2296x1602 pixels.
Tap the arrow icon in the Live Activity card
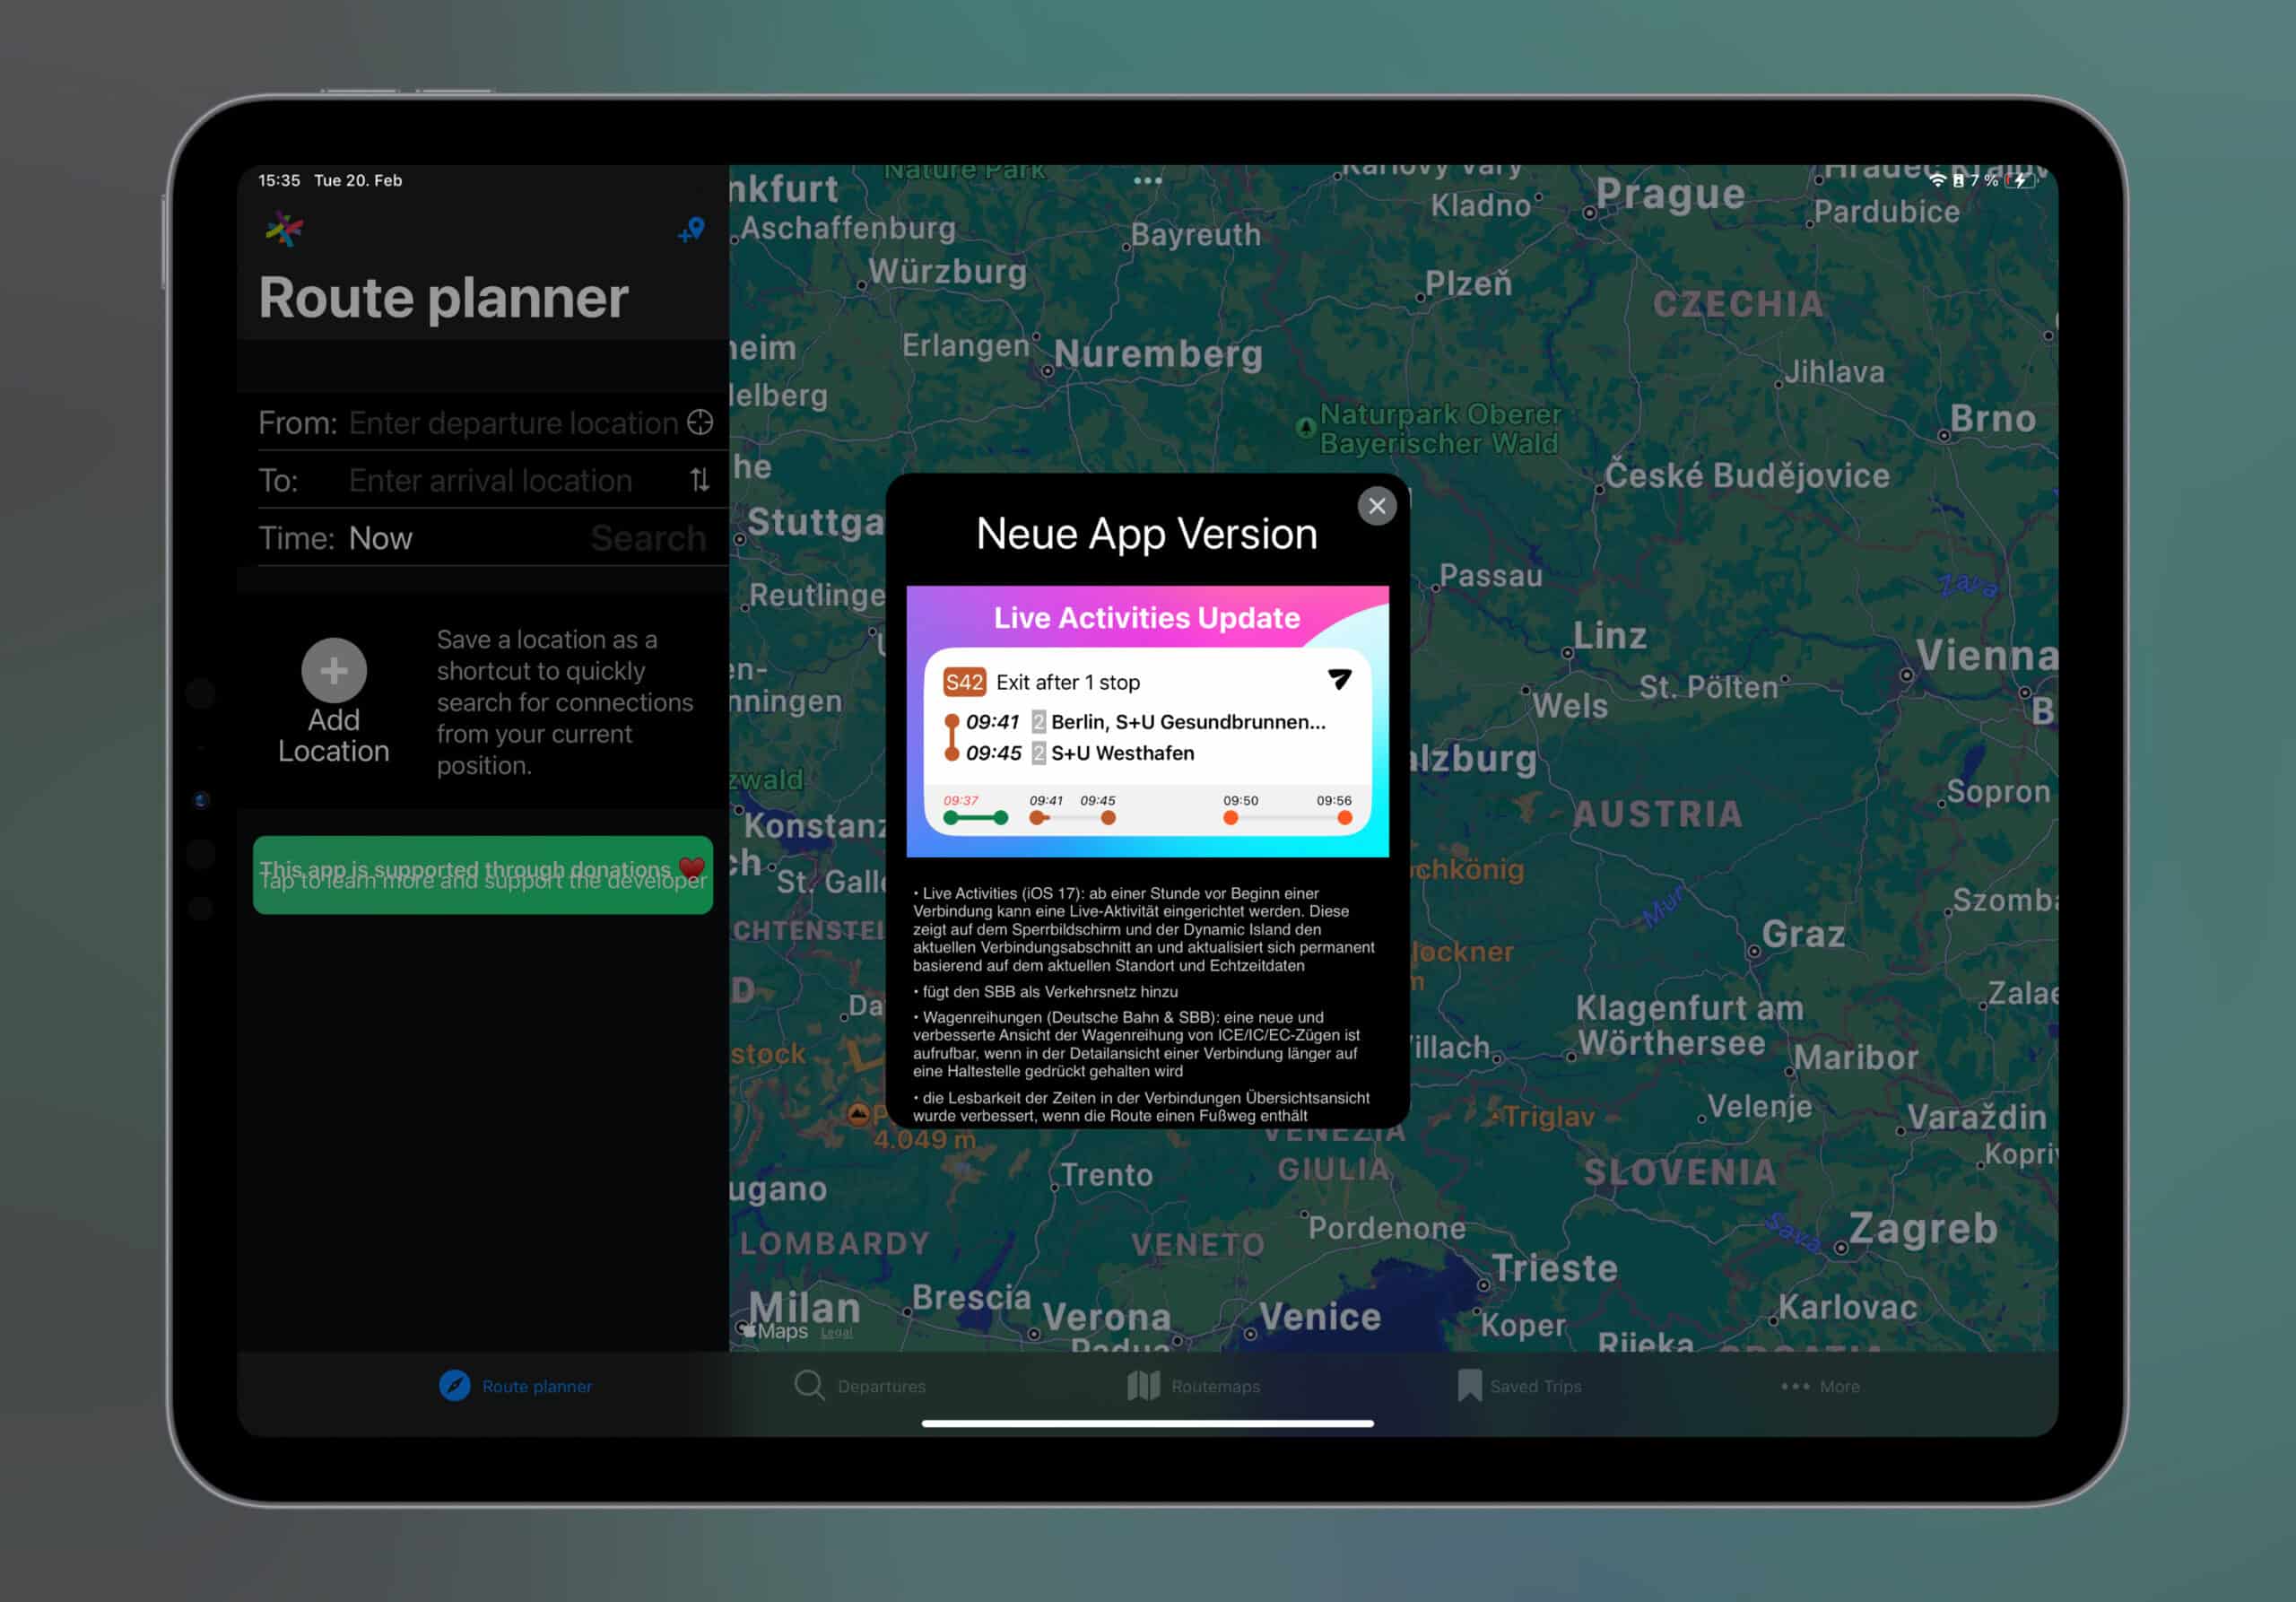1339,680
